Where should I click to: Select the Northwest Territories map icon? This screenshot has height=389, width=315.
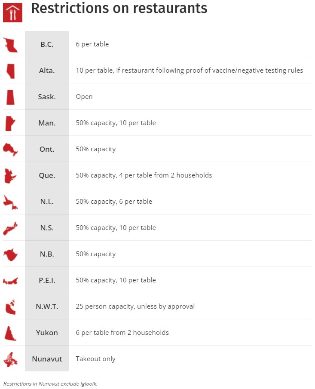pyautogui.click(x=10, y=306)
